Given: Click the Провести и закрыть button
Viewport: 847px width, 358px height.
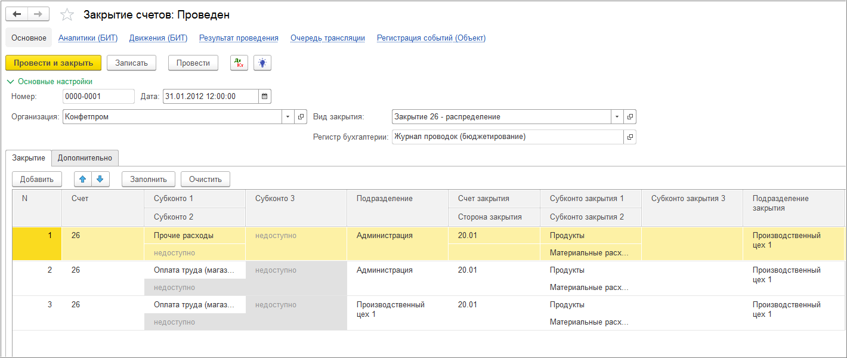Looking at the screenshot, I should [53, 63].
